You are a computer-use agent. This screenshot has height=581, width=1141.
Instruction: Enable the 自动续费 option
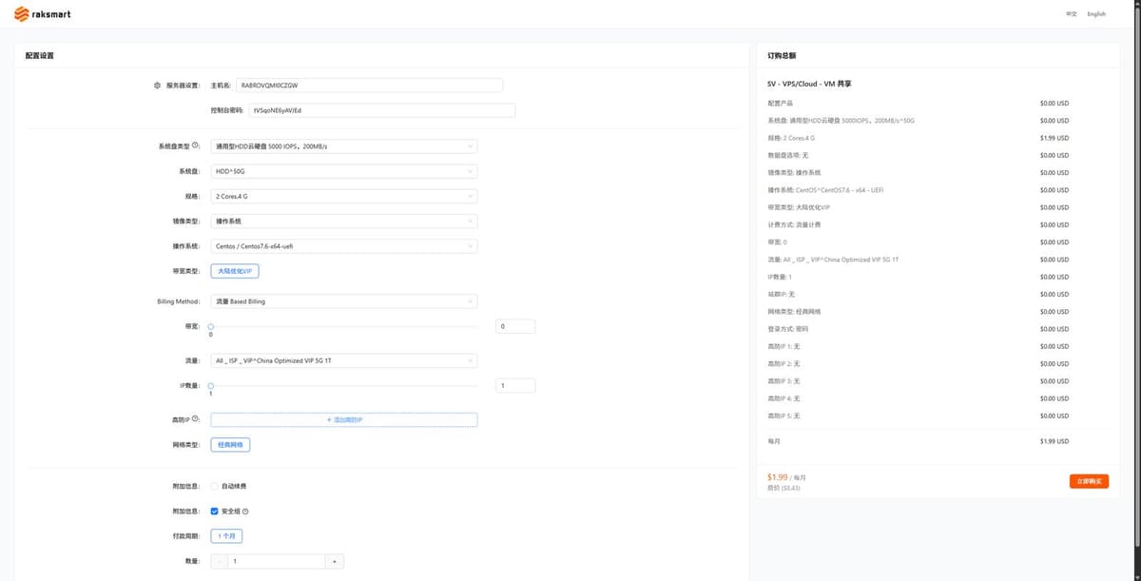pyautogui.click(x=215, y=486)
